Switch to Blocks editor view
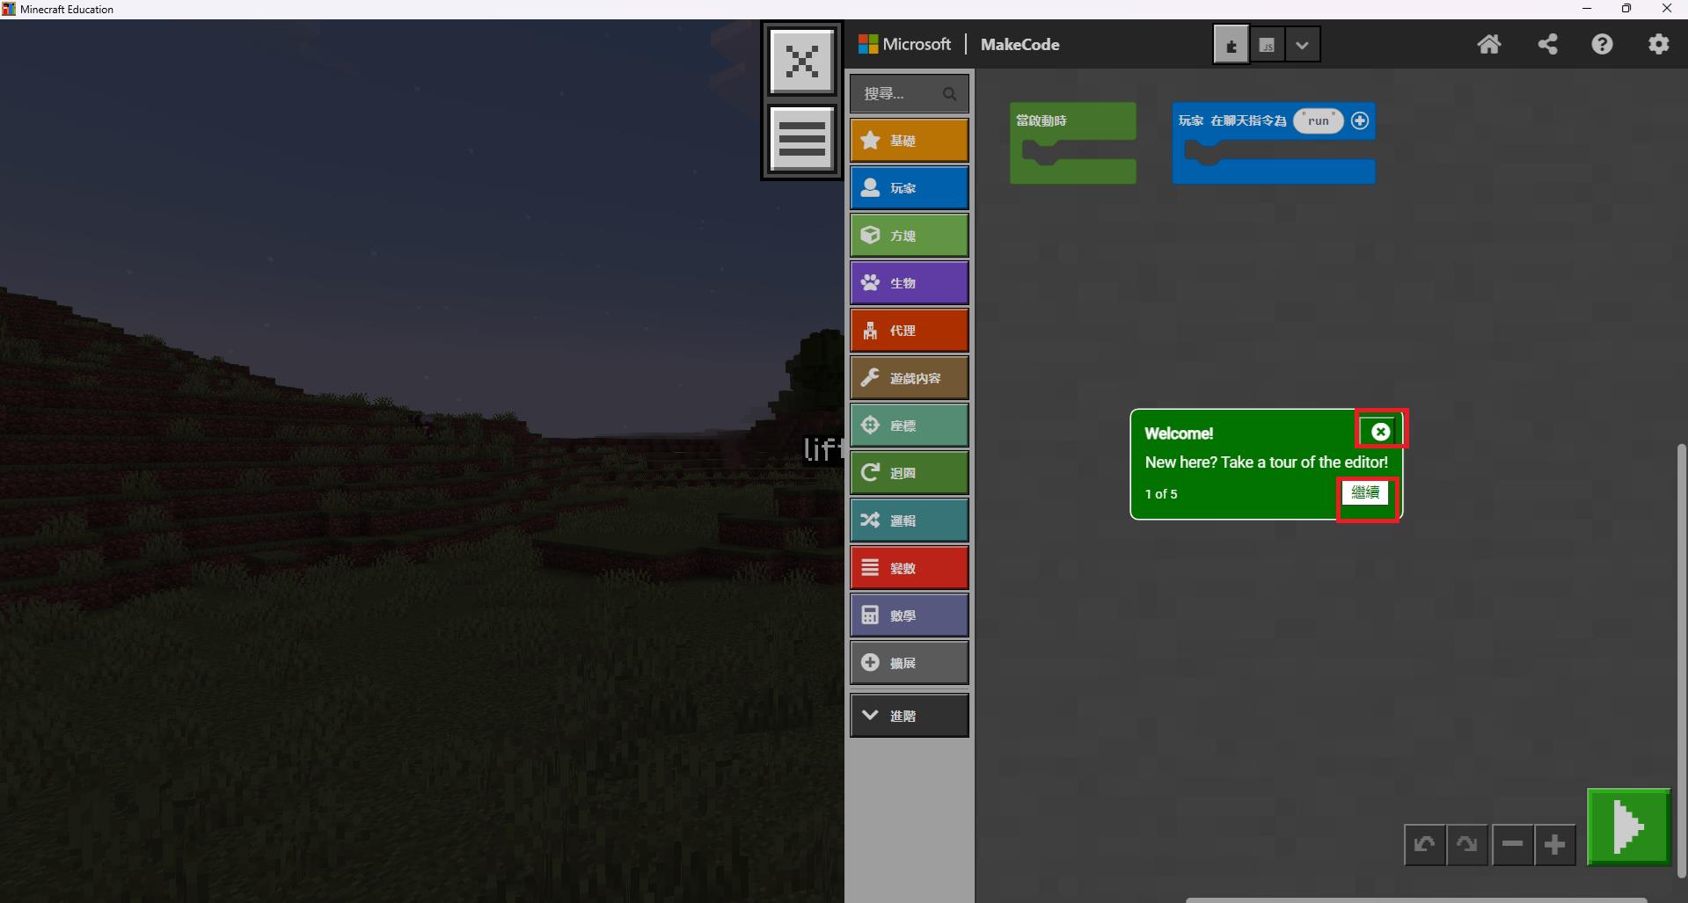This screenshot has width=1688, height=903. (x=1231, y=46)
